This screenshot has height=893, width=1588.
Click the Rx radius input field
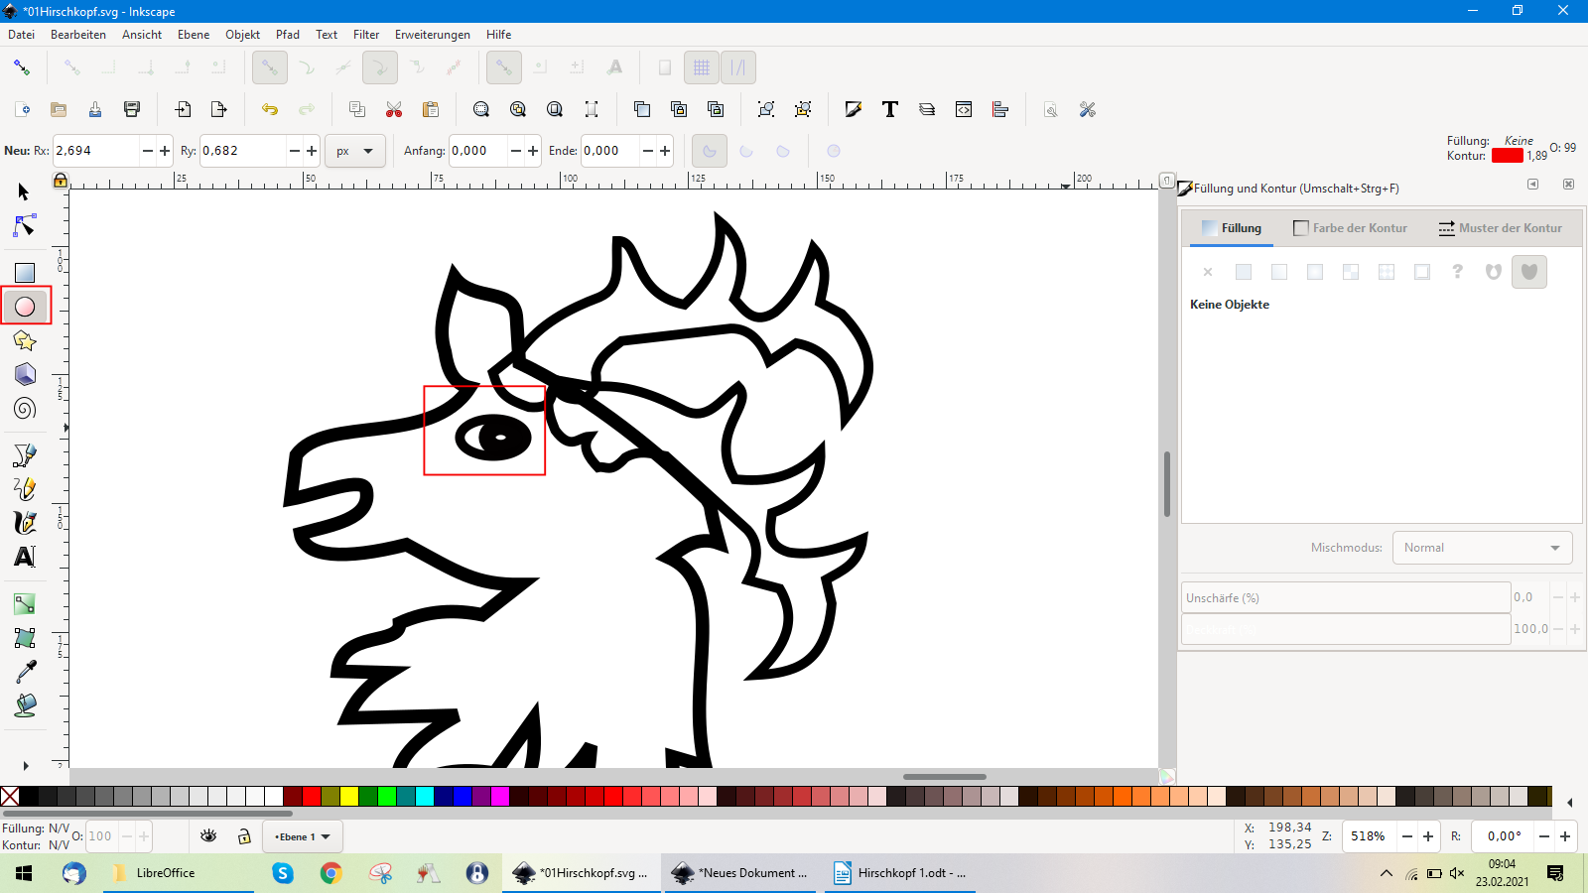coord(95,151)
